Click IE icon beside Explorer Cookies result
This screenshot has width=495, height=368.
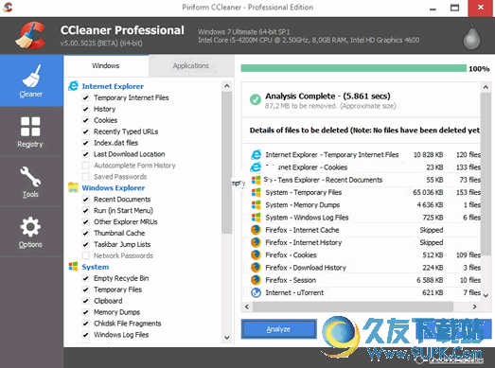tap(256, 166)
